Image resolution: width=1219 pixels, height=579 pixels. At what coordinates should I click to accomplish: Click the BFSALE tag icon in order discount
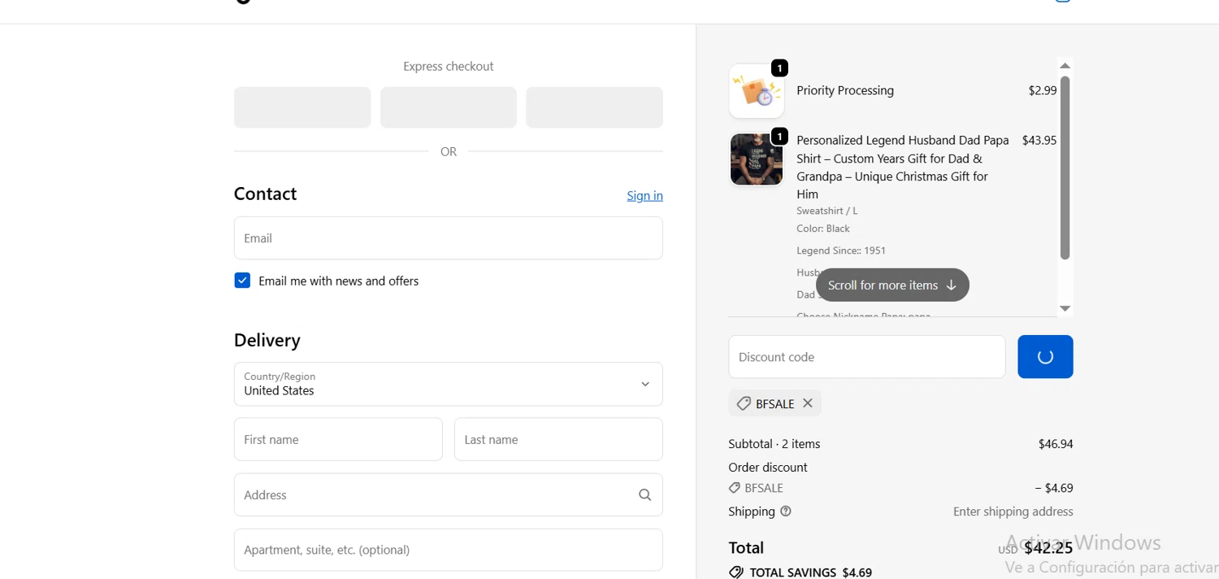click(735, 488)
